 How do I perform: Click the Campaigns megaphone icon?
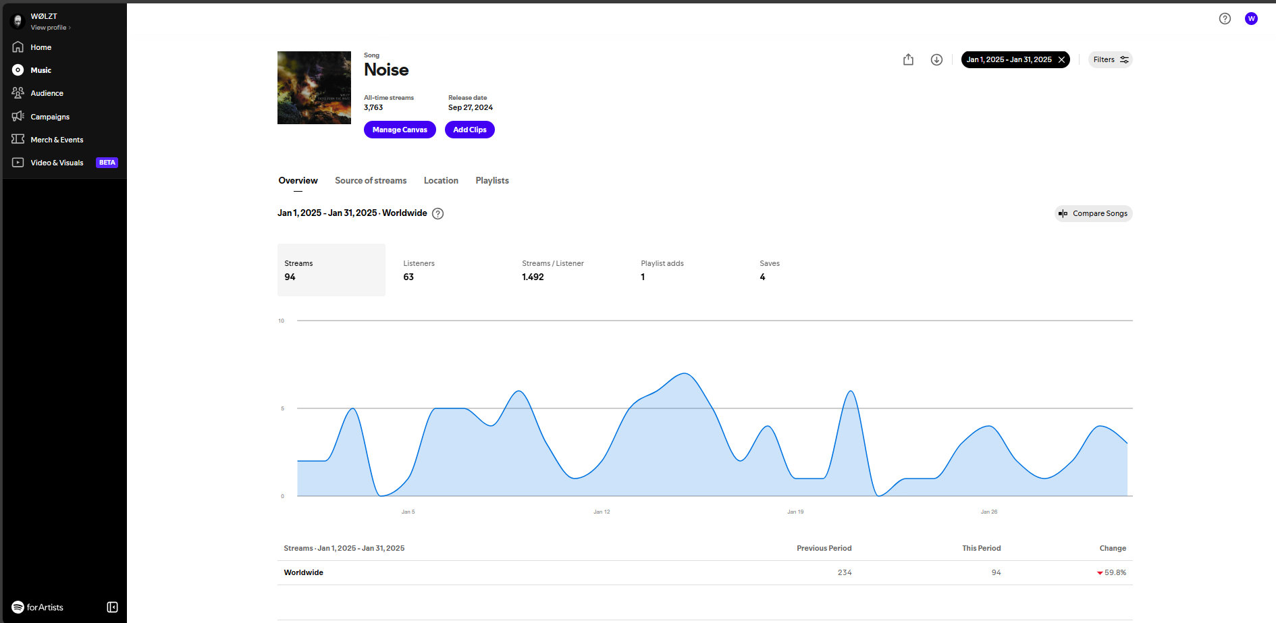click(x=18, y=116)
